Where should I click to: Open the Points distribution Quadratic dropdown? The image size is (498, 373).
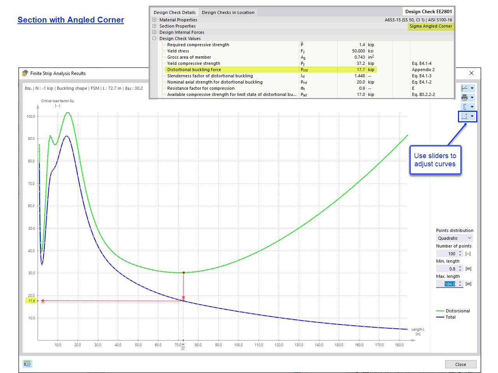tap(454, 238)
